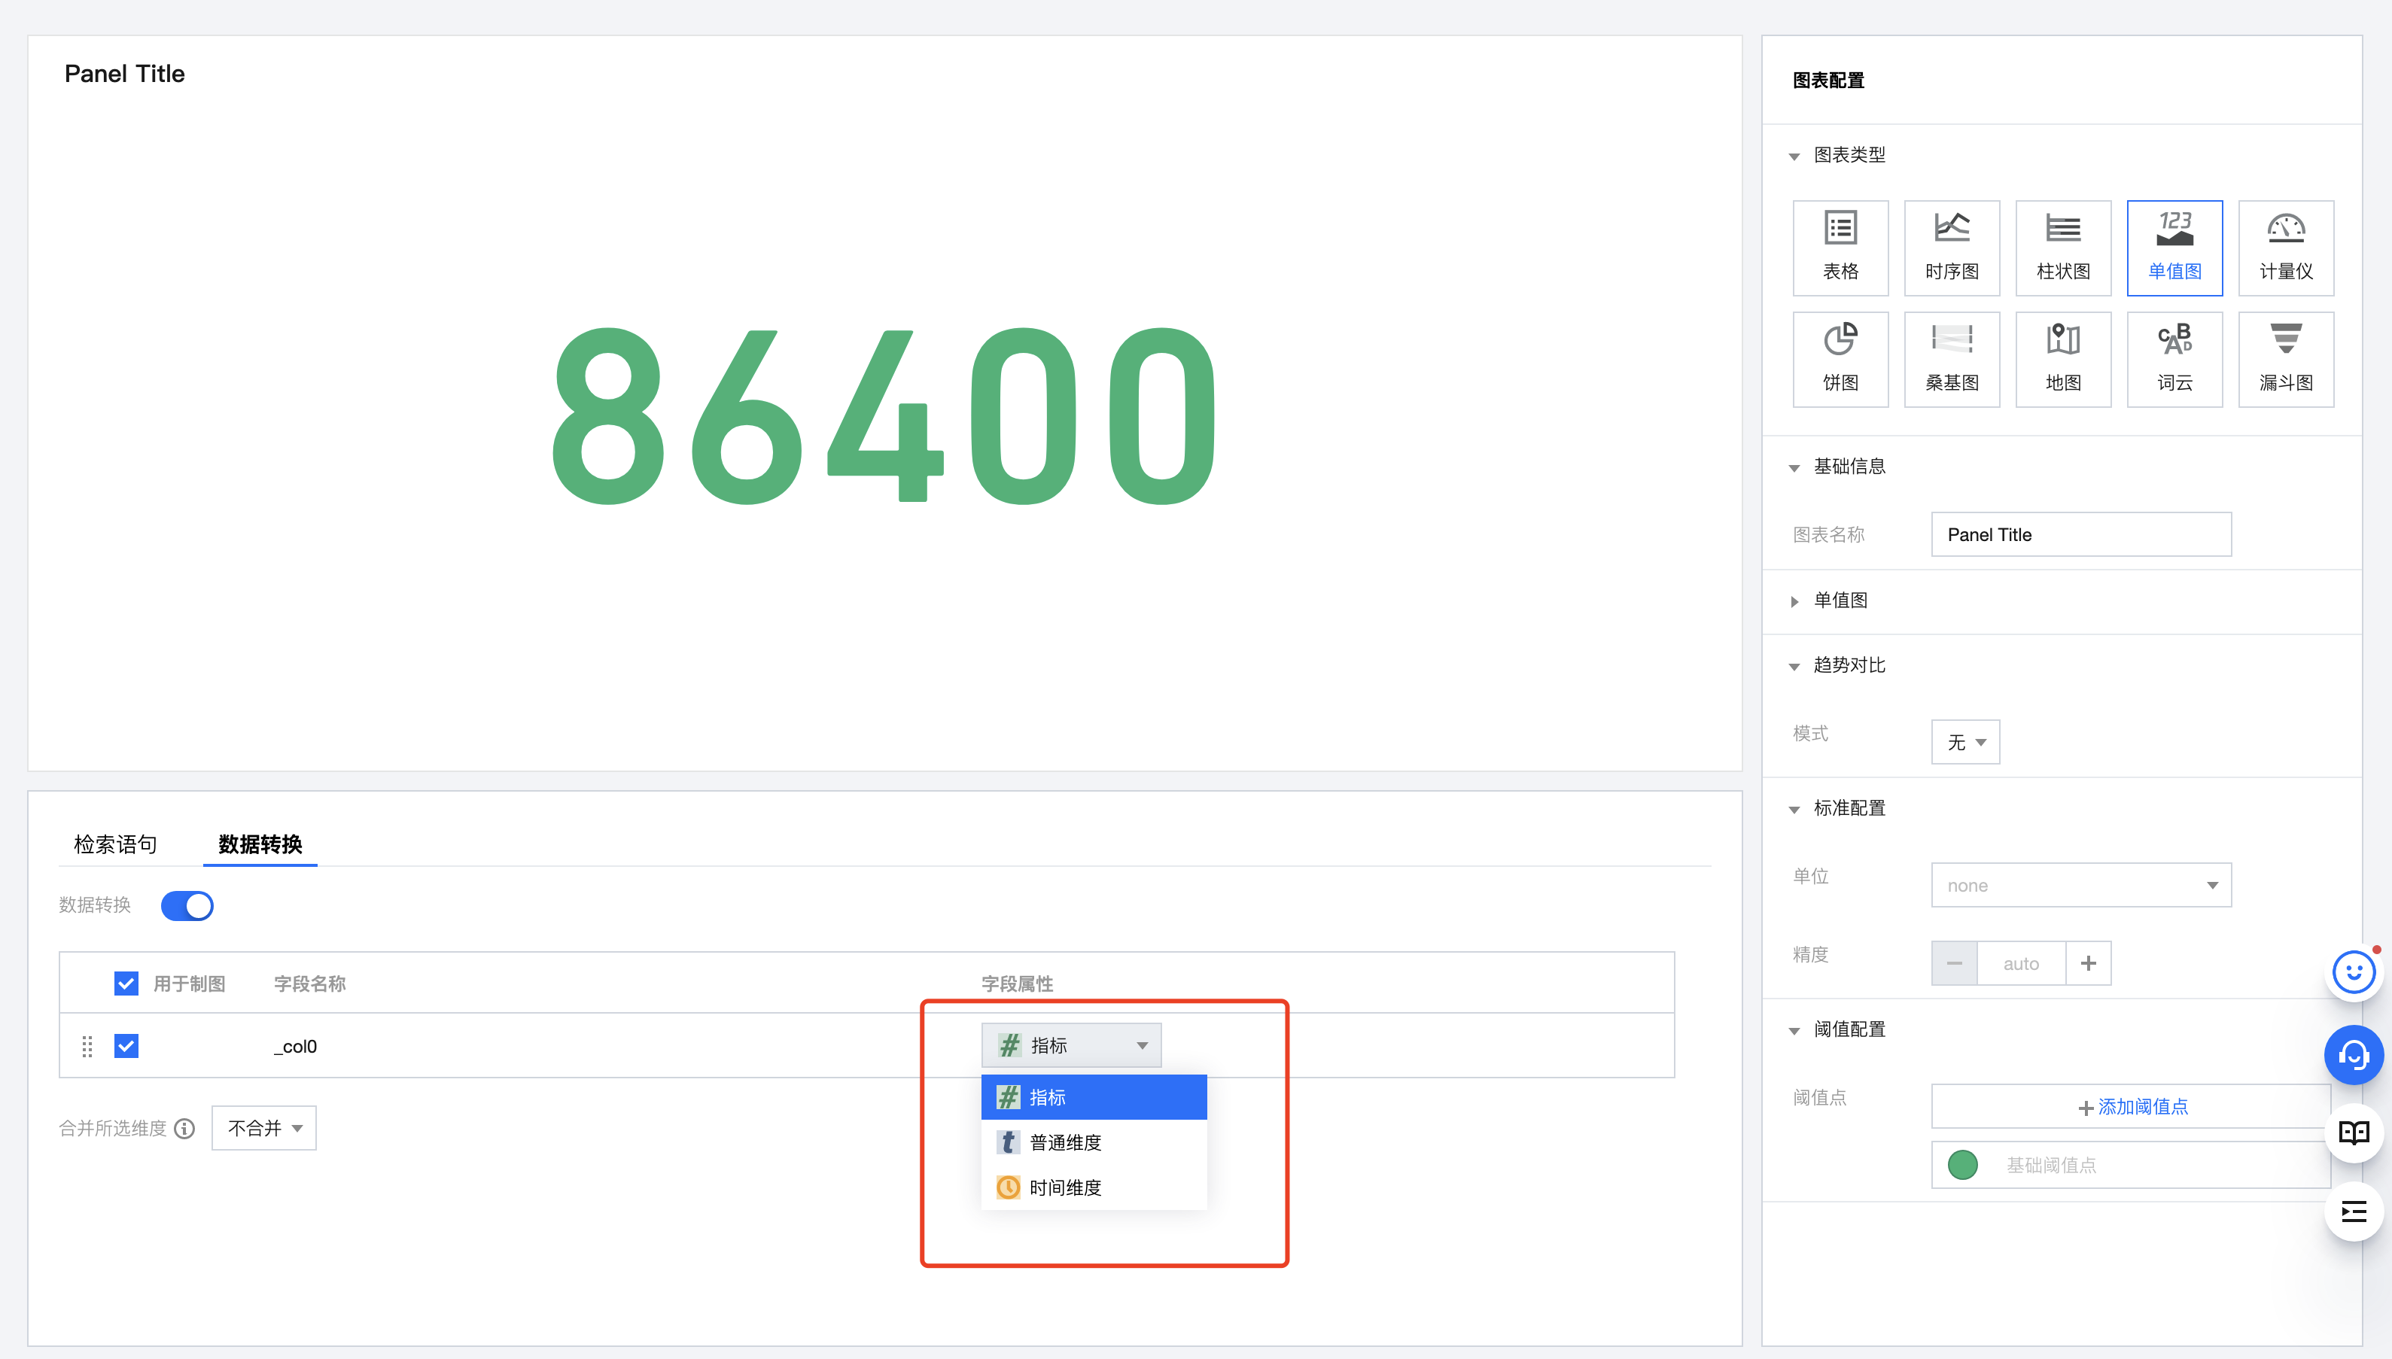
Task: Open the 不合并 merge dimension dropdown
Action: click(x=263, y=1127)
